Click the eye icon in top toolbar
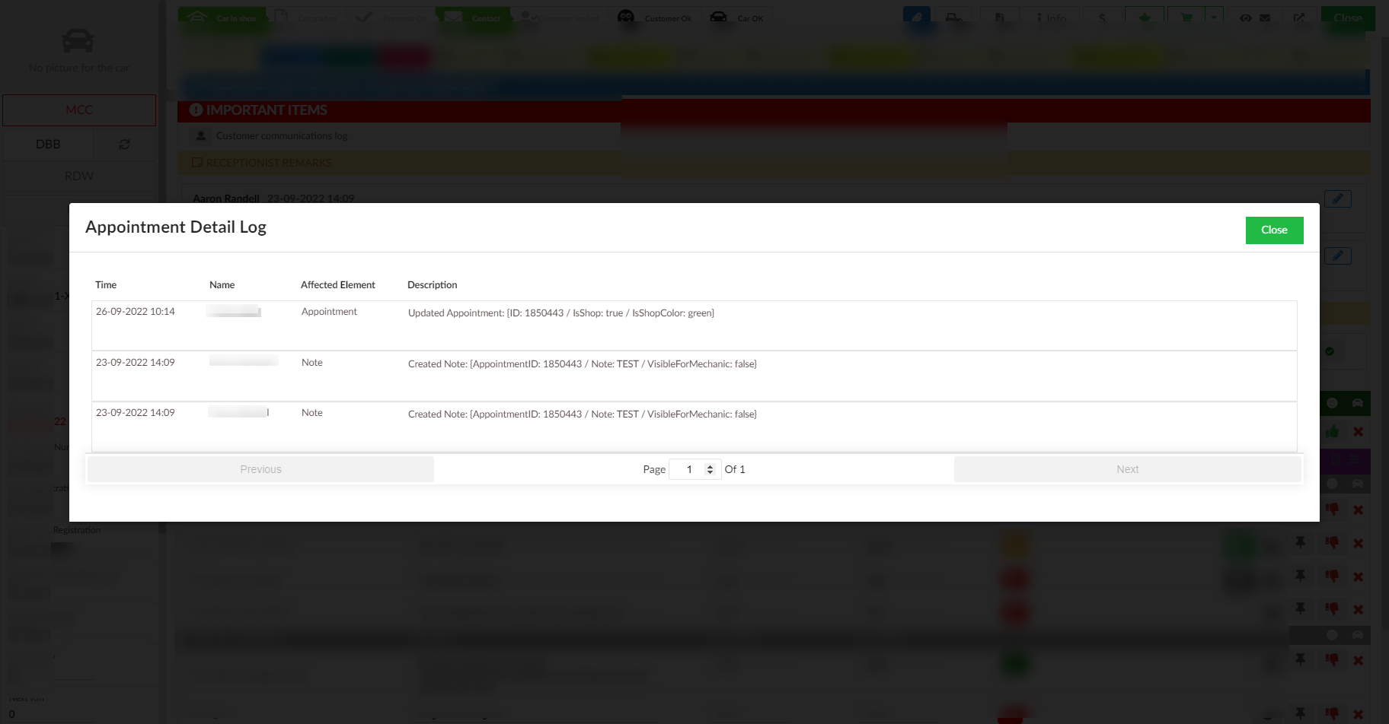This screenshot has width=1389, height=724. click(x=1245, y=18)
